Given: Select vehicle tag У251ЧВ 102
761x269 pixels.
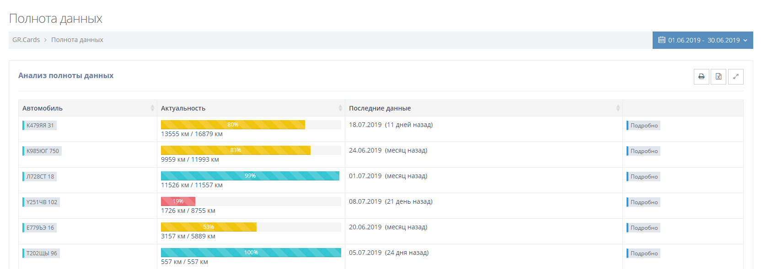Looking at the screenshot, I should pyautogui.click(x=42, y=202).
